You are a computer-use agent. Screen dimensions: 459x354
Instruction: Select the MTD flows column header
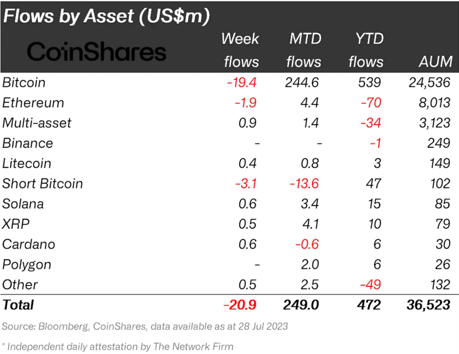coord(304,50)
